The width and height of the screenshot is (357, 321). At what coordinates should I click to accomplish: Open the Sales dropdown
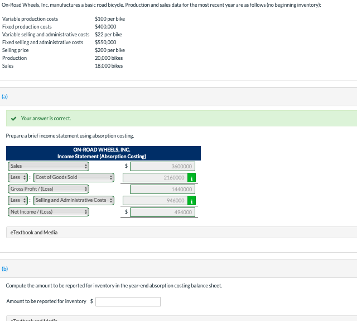(49, 166)
